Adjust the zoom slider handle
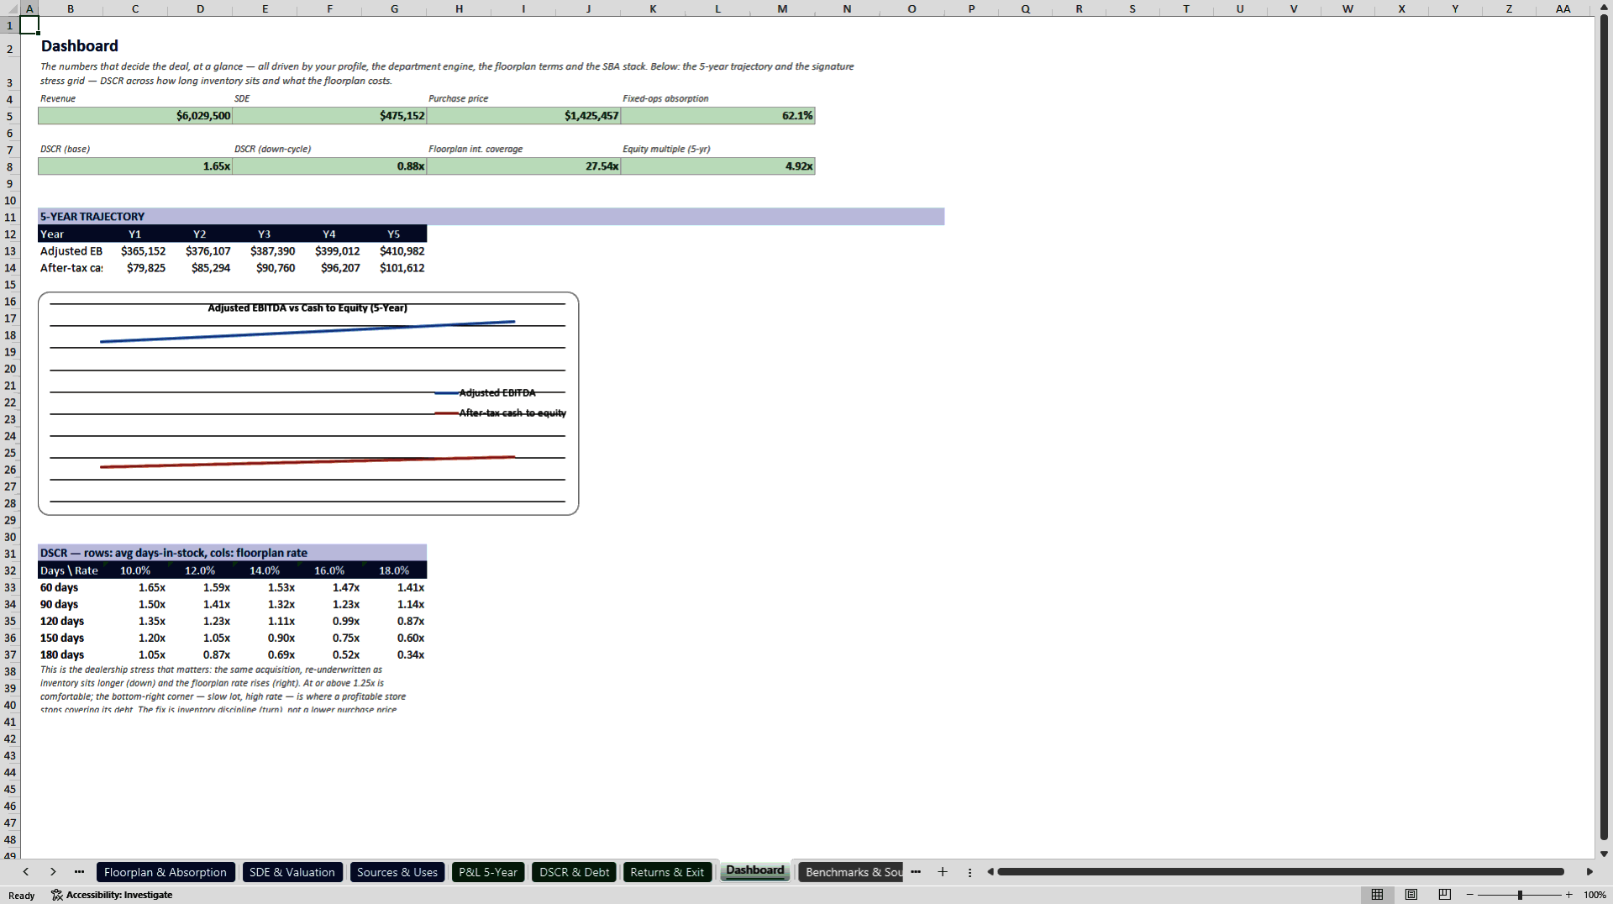This screenshot has height=904, width=1613. point(1520,895)
